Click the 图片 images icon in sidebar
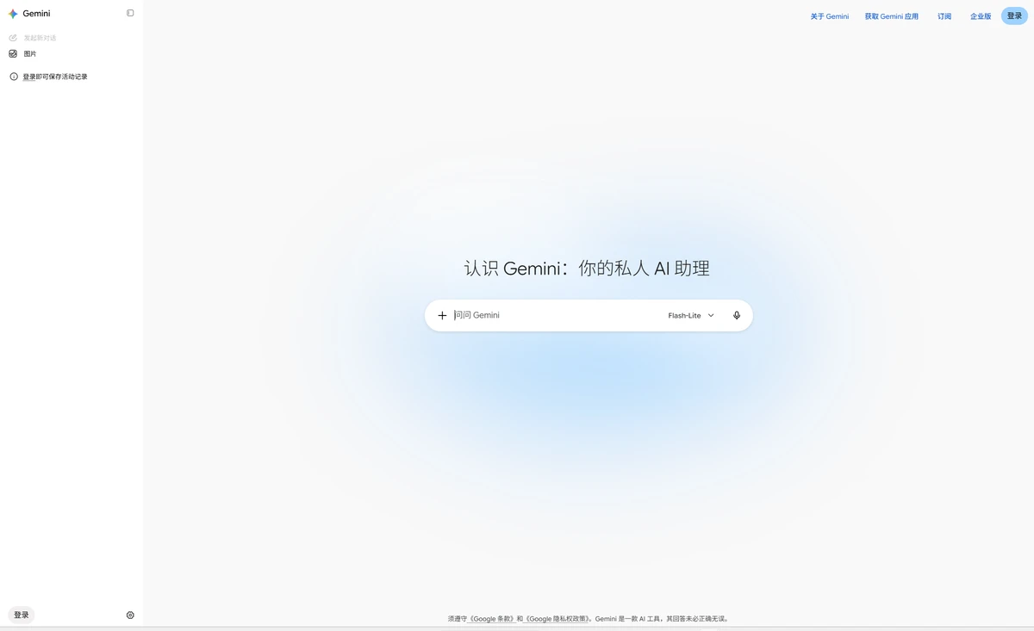This screenshot has height=631, width=1034. click(13, 53)
